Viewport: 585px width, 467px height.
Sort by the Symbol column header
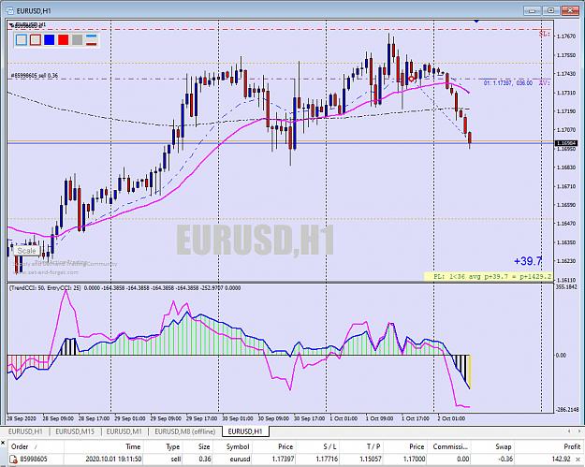click(232, 446)
